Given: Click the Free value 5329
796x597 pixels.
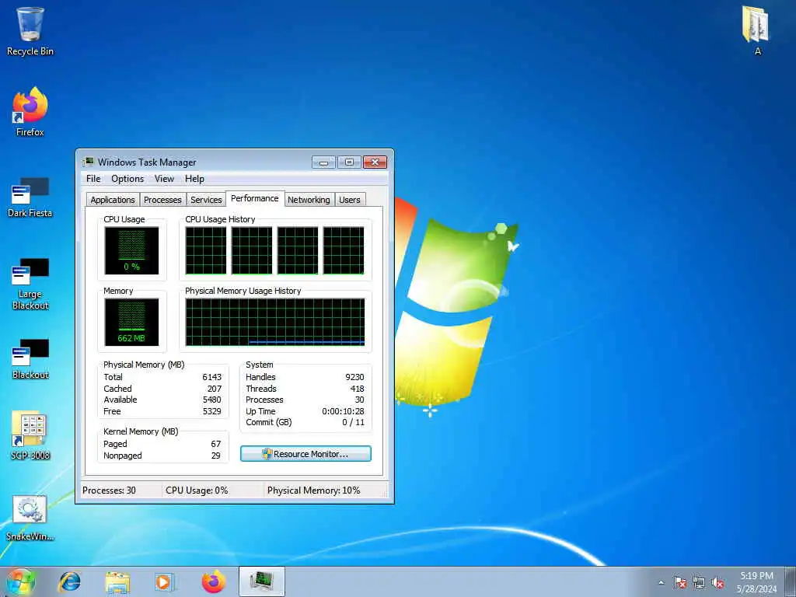Looking at the screenshot, I should click(x=211, y=412).
